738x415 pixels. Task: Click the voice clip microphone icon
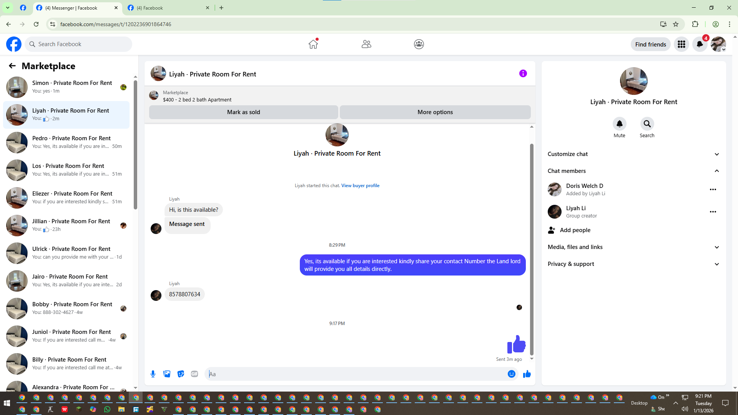153,374
